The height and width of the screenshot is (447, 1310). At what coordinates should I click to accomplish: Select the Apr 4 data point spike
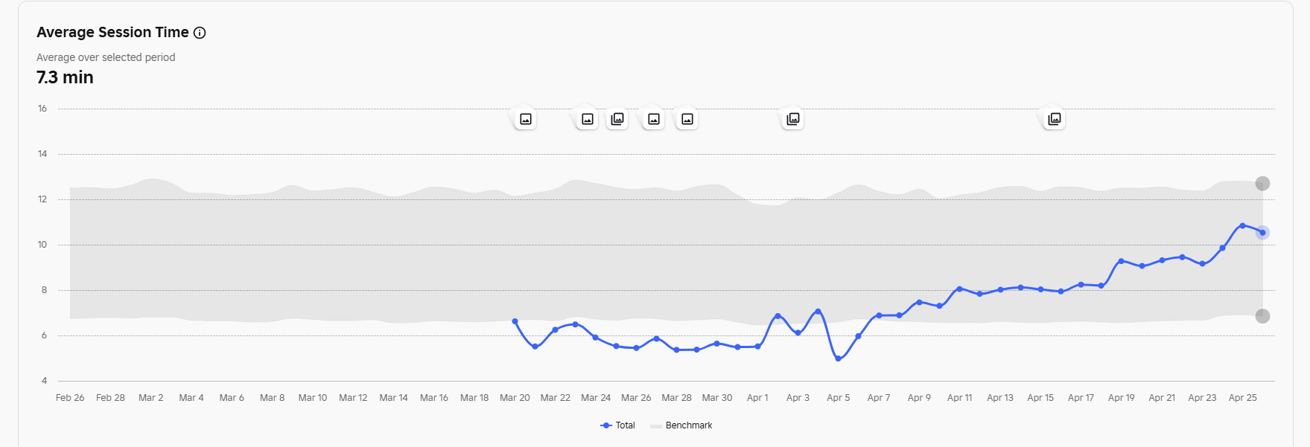pos(818,311)
